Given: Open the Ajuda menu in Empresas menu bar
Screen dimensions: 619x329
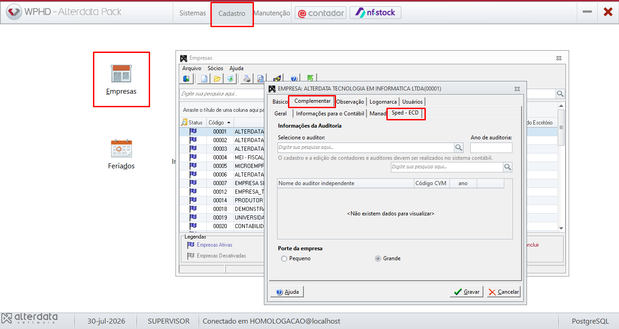Looking at the screenshot, I should click(x=236, y=68).
